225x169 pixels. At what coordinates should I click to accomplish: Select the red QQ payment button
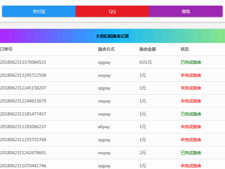click(x=112, y=11)
